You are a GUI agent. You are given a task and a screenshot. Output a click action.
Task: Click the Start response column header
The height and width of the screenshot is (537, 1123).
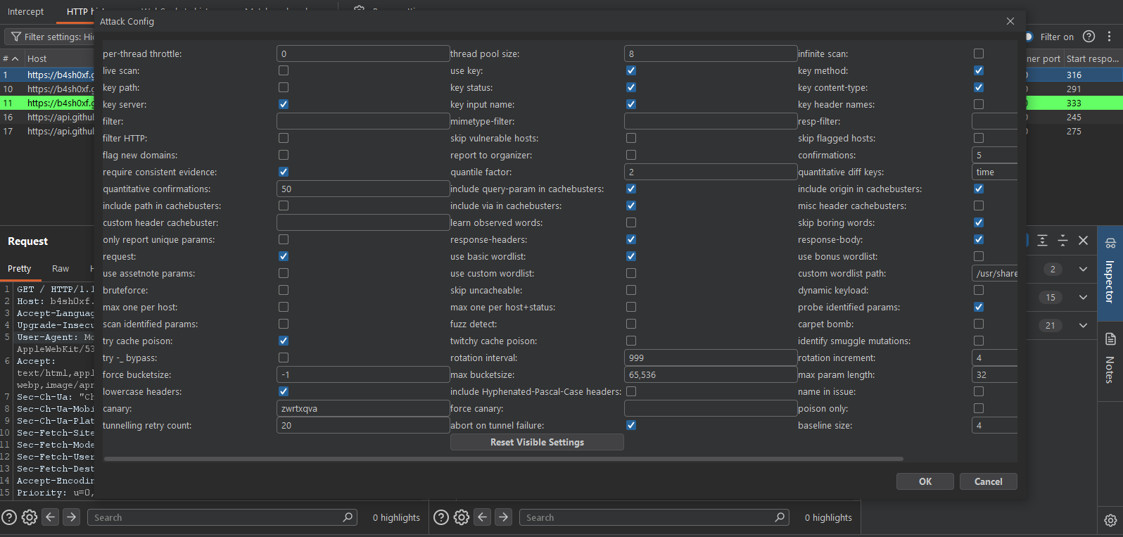click(x=1092, y=58)
